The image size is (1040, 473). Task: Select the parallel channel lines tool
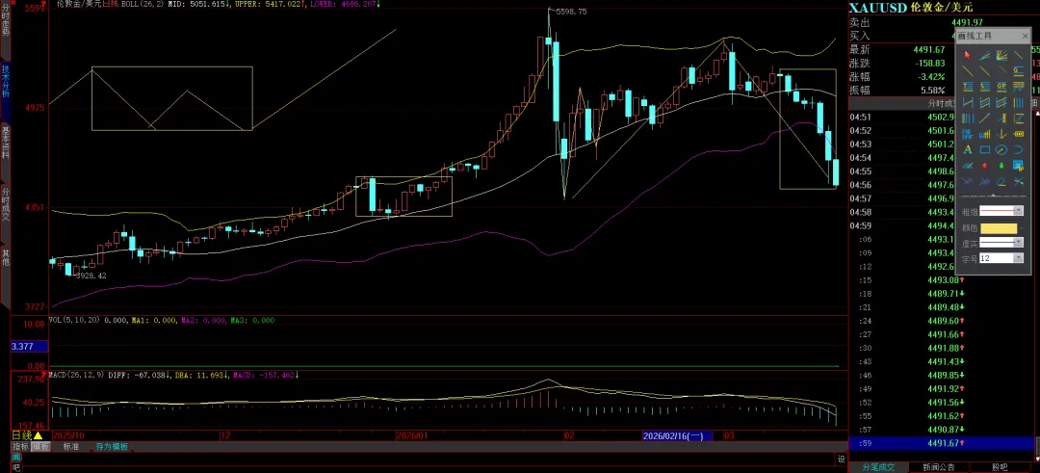[x=984, y=102]
